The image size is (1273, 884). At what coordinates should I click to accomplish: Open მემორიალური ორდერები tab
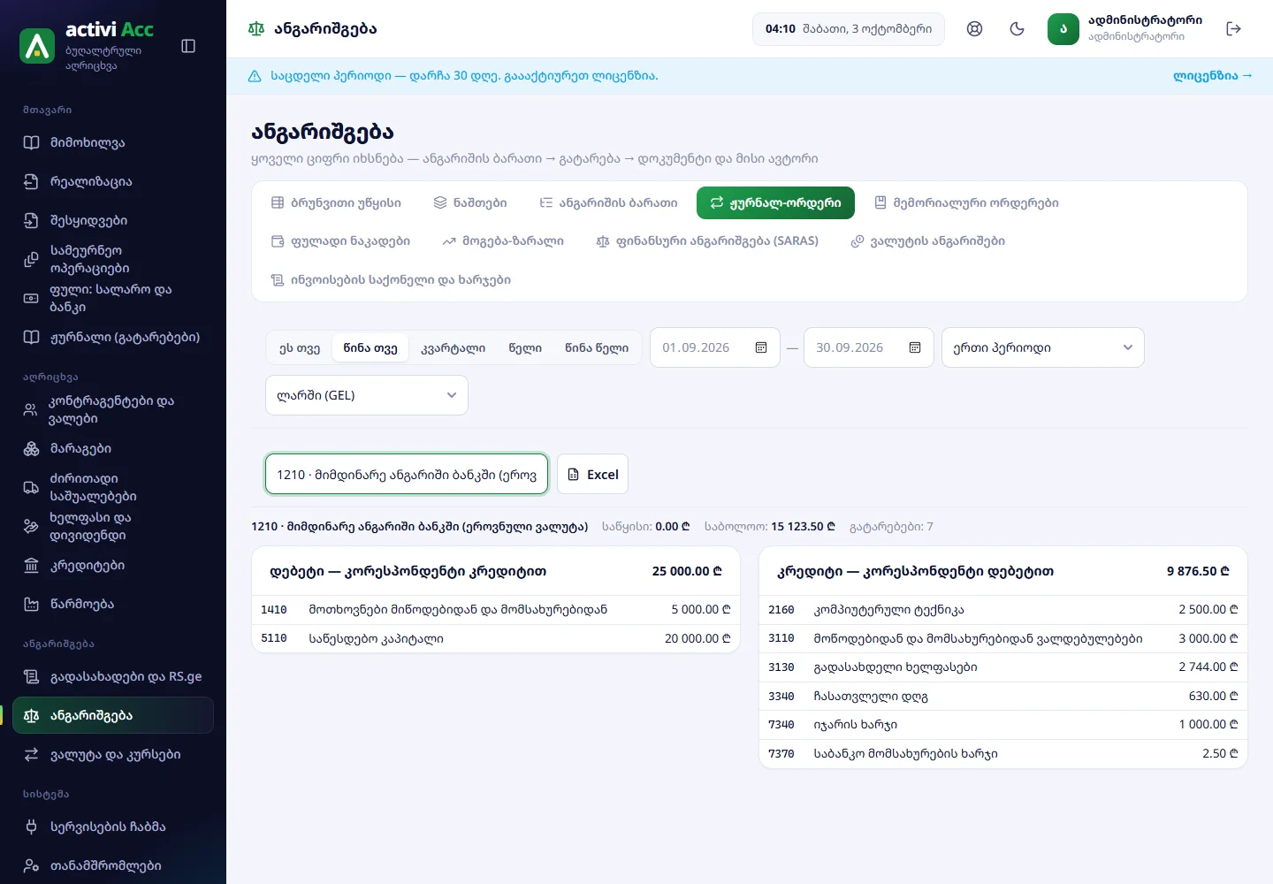[966, 202]
